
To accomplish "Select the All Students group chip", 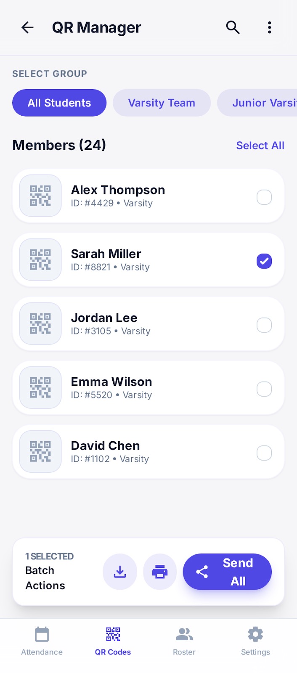I will (59, 103).
